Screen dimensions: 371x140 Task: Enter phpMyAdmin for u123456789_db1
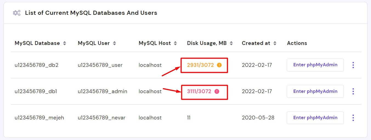(x=315, y=91)
